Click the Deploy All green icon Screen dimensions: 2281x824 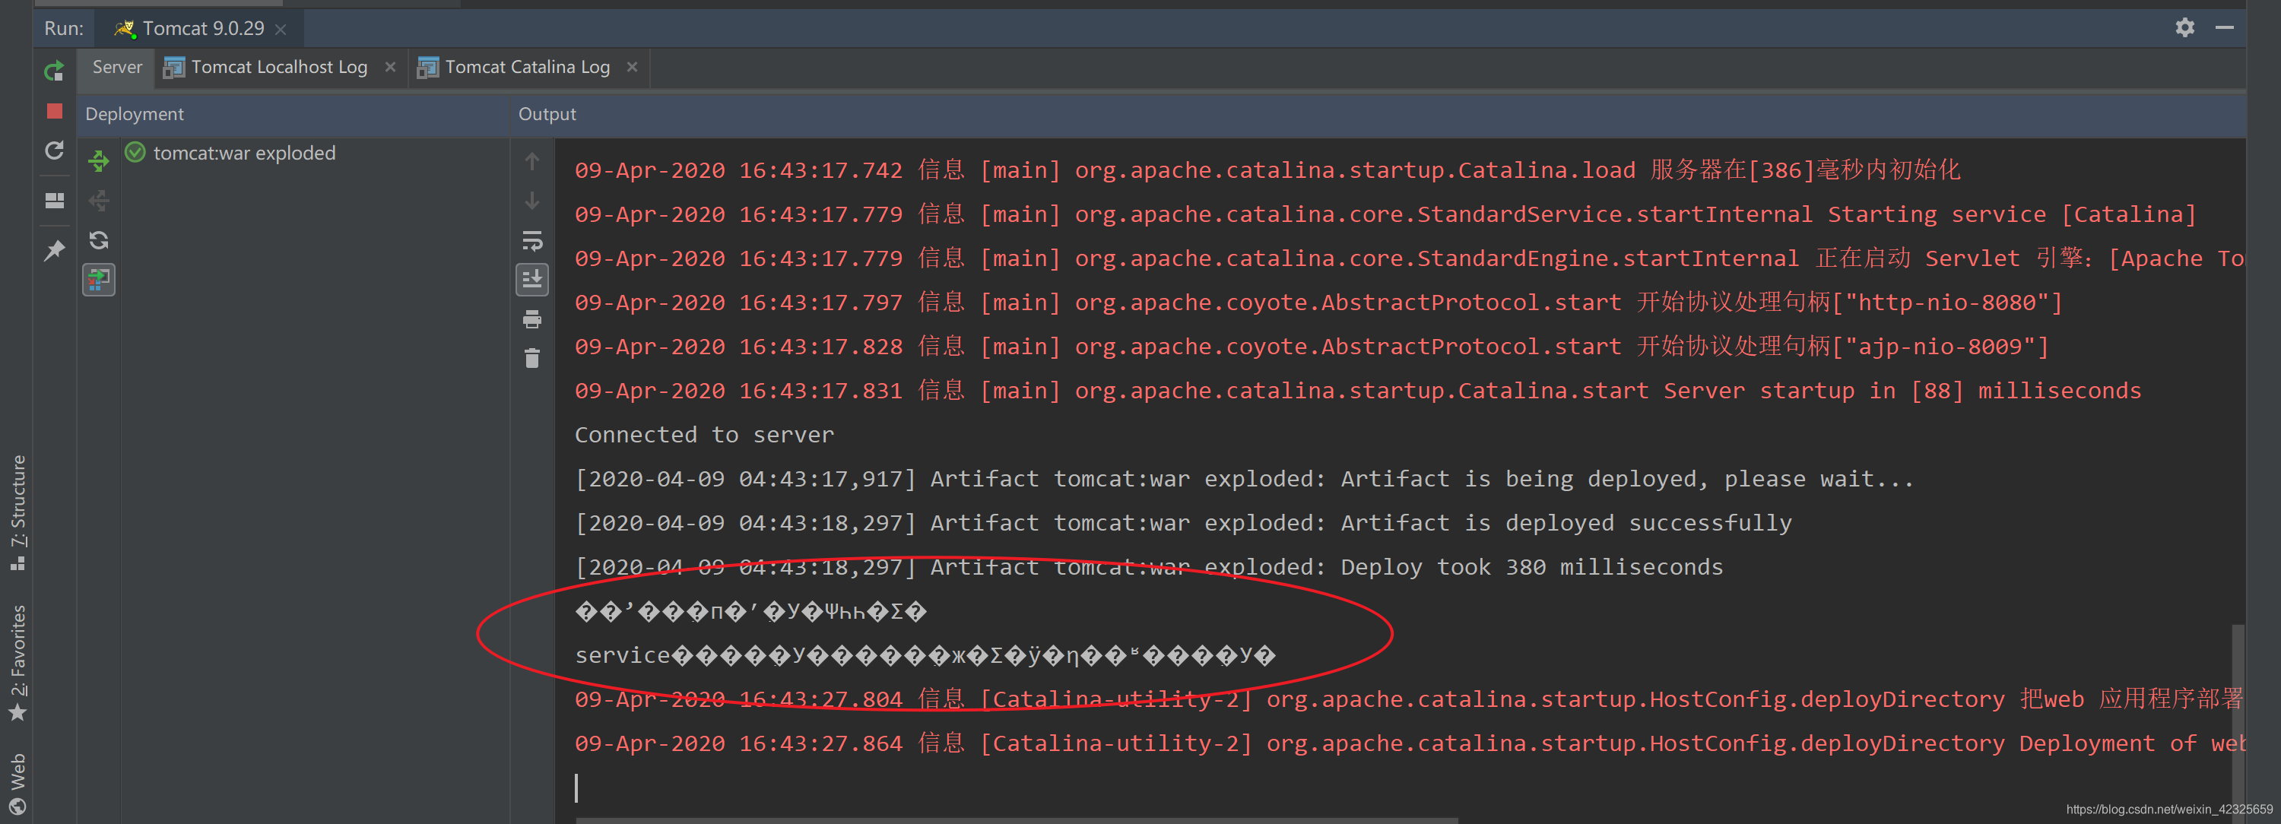[x=98, y=161]
